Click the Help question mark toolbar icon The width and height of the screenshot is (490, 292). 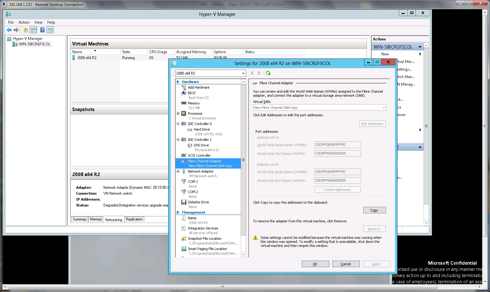[x=42, y=30]
